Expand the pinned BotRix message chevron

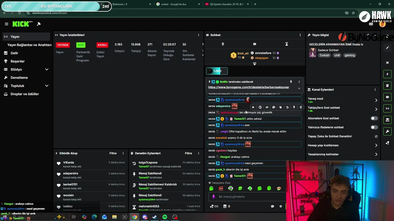click(x=299, y=88)
